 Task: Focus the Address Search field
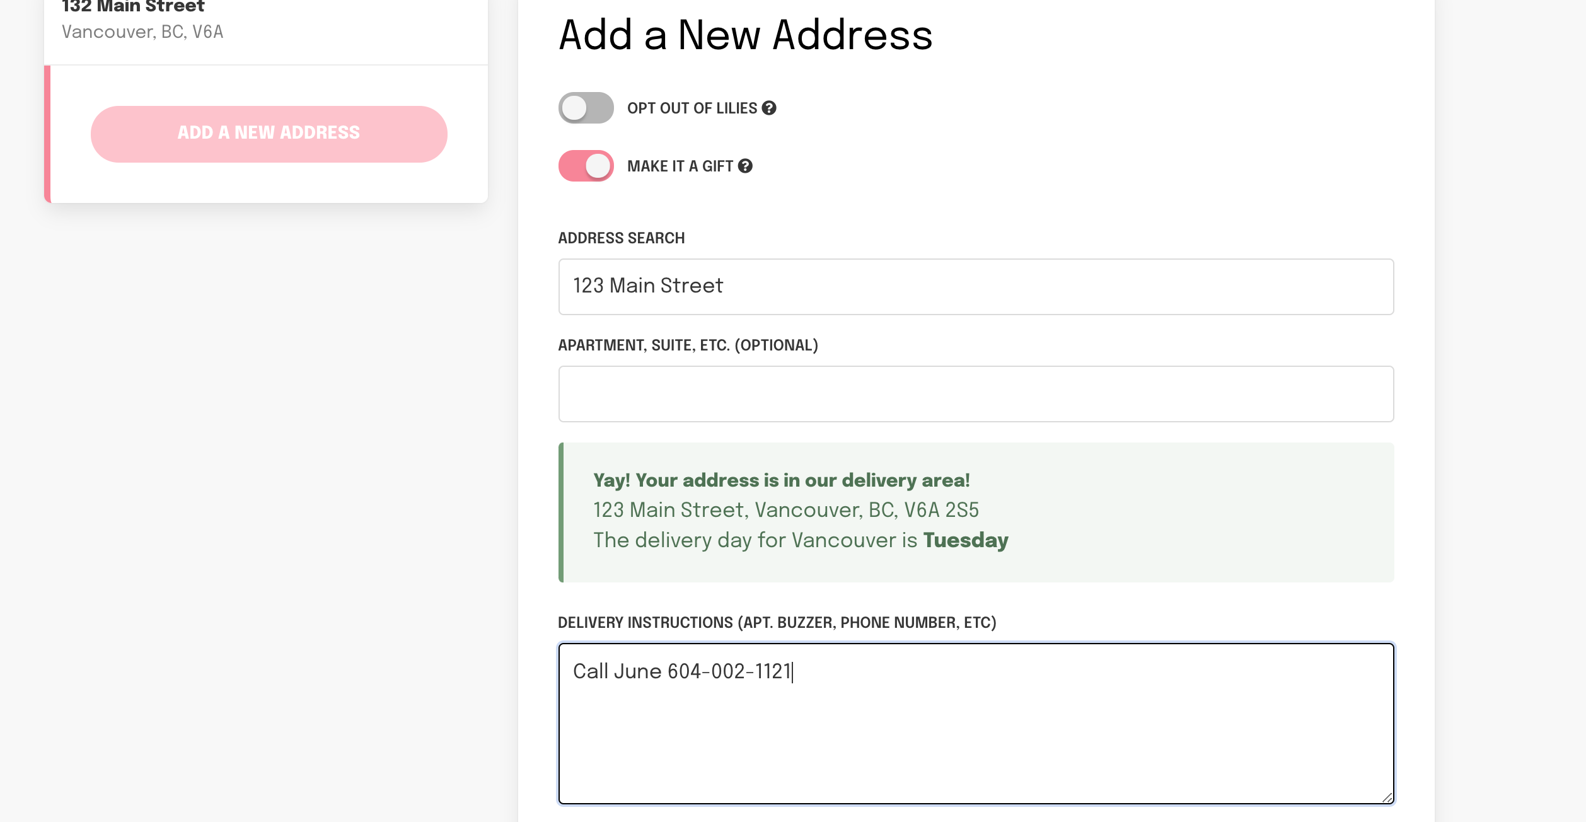pyautogui.click(x=976, y=287)
